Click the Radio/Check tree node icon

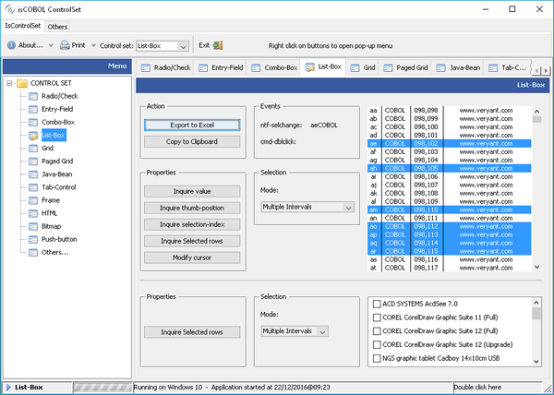[x=33, y=96]
